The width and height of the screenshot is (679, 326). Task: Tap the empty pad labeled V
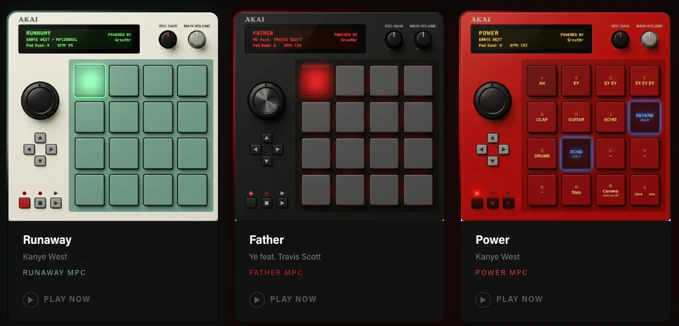[x=645, y=153]
